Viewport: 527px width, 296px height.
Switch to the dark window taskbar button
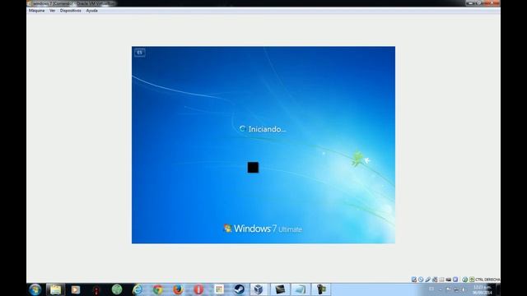coord(280,289)
